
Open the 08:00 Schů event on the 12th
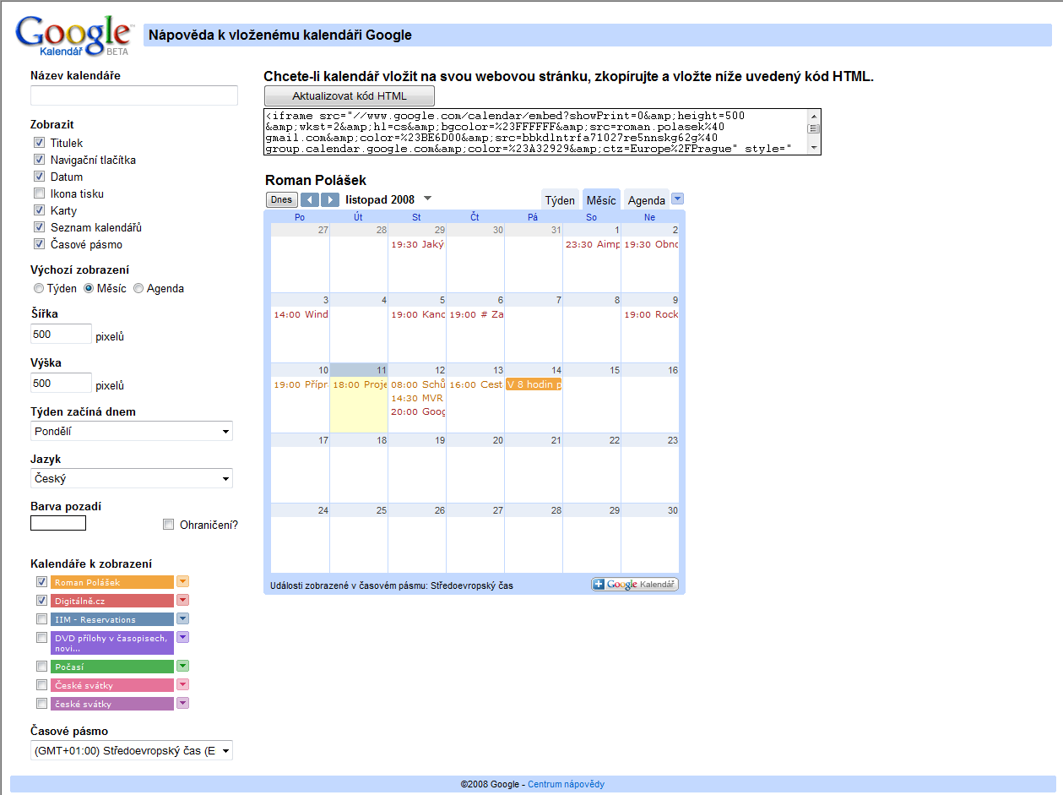pyautogui.click(x=417, y=385)
